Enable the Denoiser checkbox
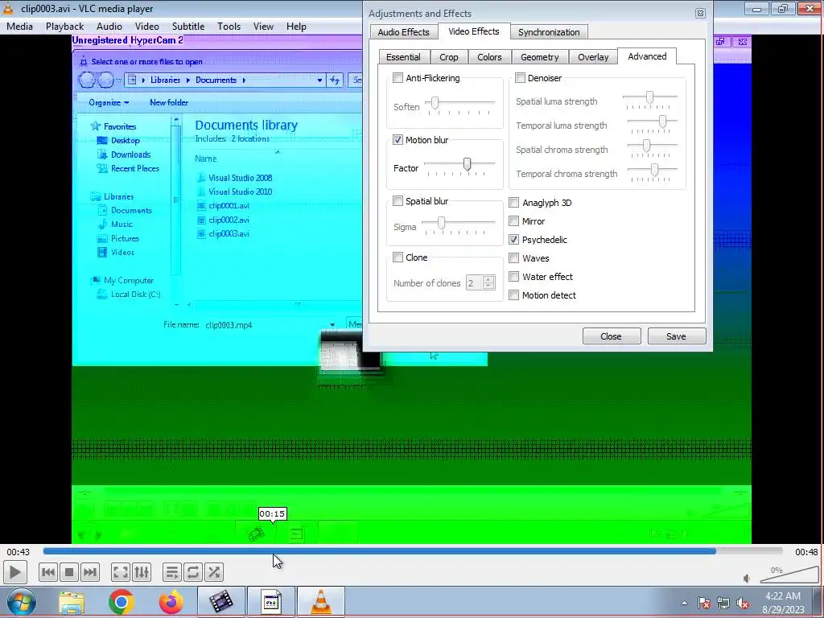 click(520, 78)
